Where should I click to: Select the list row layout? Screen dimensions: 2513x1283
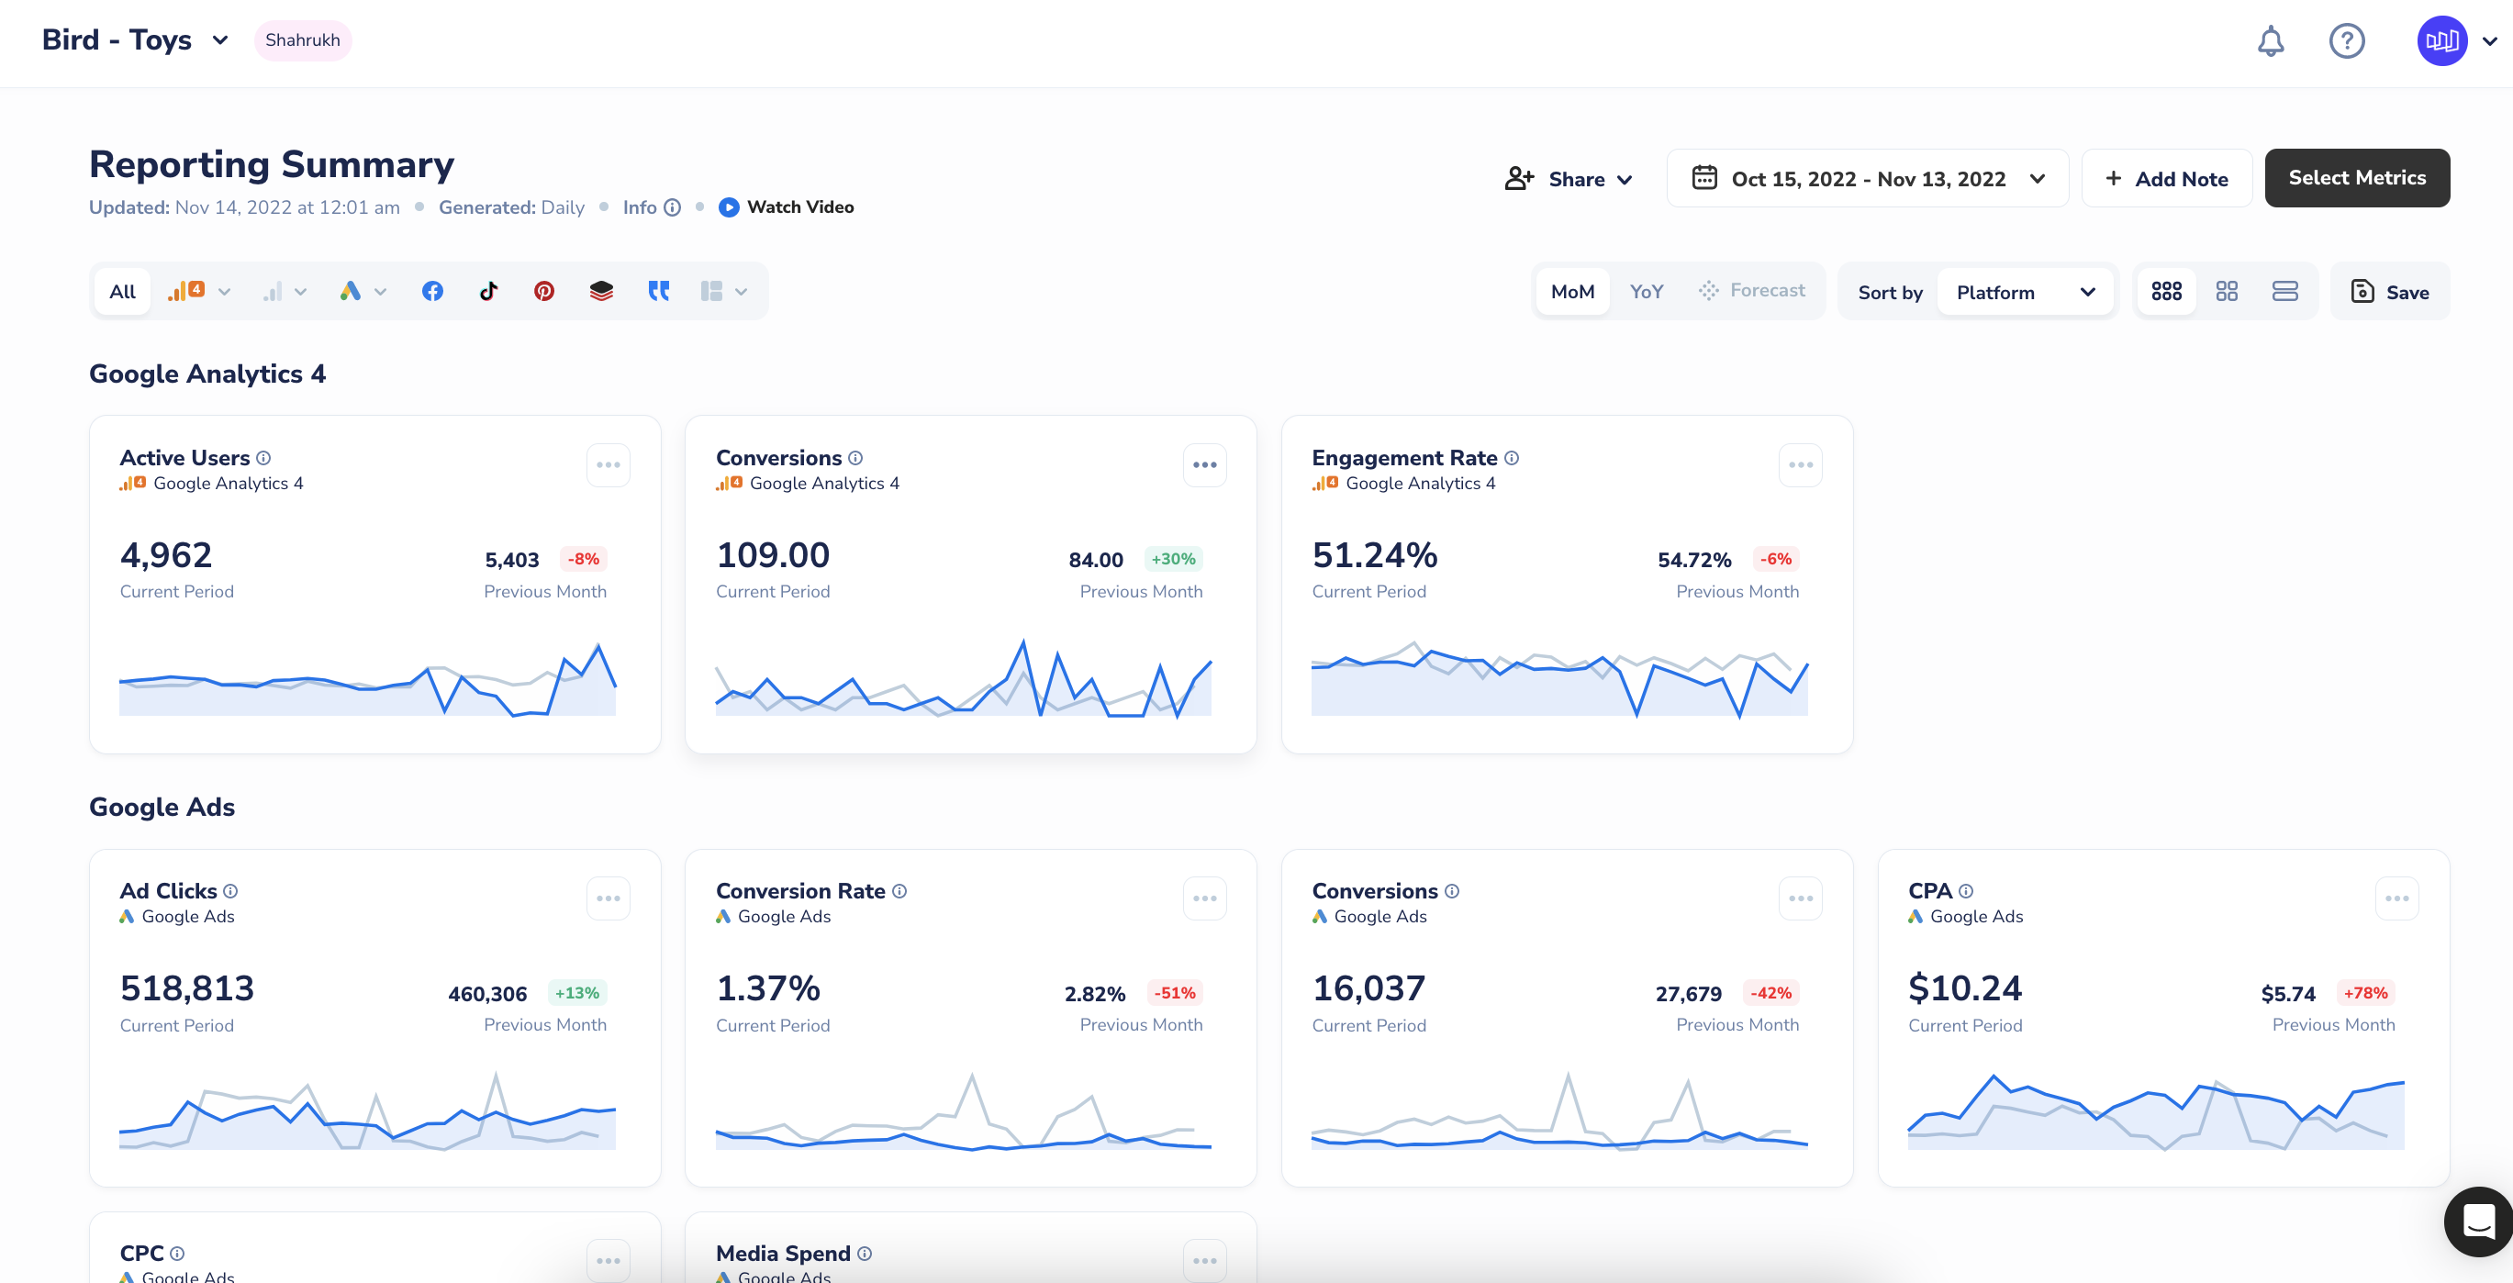[x=2285, y=291]
